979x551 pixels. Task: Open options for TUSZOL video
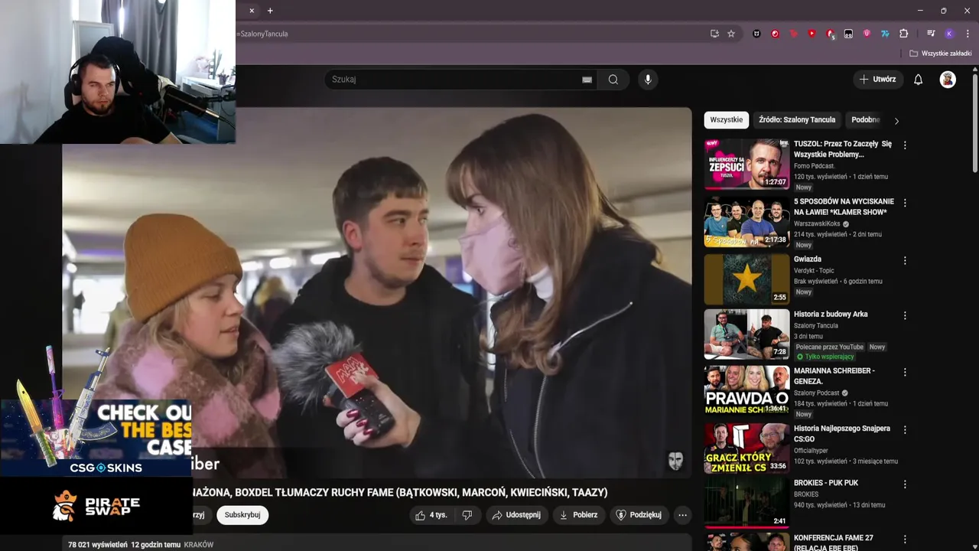(x=905, y=145)
